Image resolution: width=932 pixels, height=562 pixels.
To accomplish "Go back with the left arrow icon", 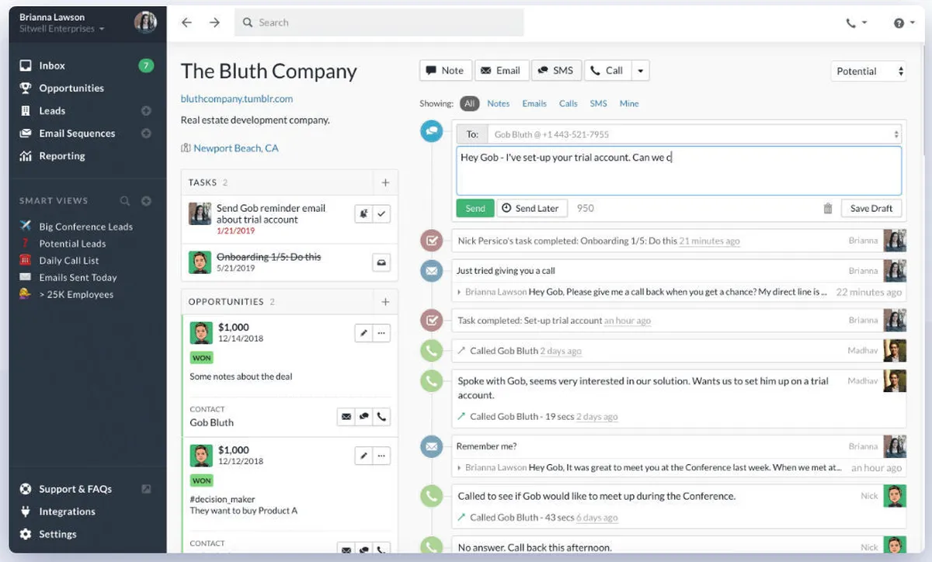I will tap(186, 23).
